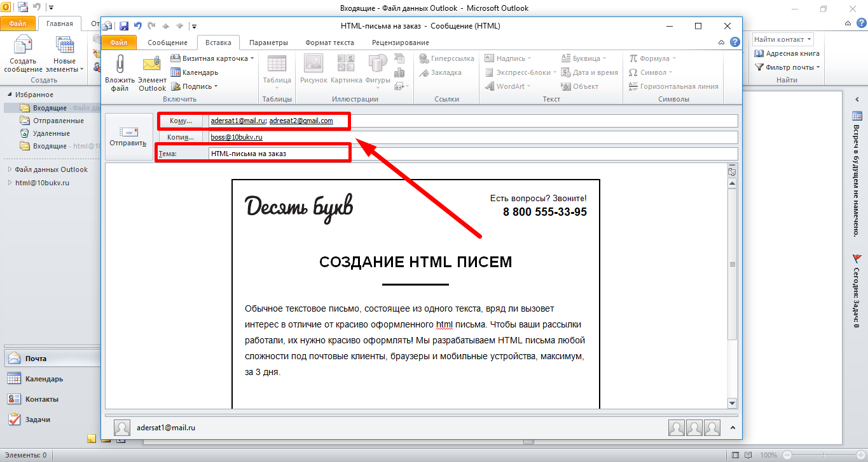Open the Контакты navigation section

point(52,399)
